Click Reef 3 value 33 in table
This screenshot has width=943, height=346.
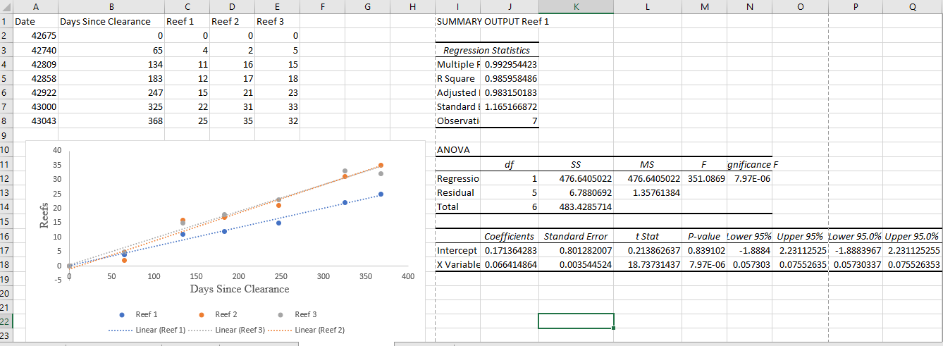click(278, 107)
